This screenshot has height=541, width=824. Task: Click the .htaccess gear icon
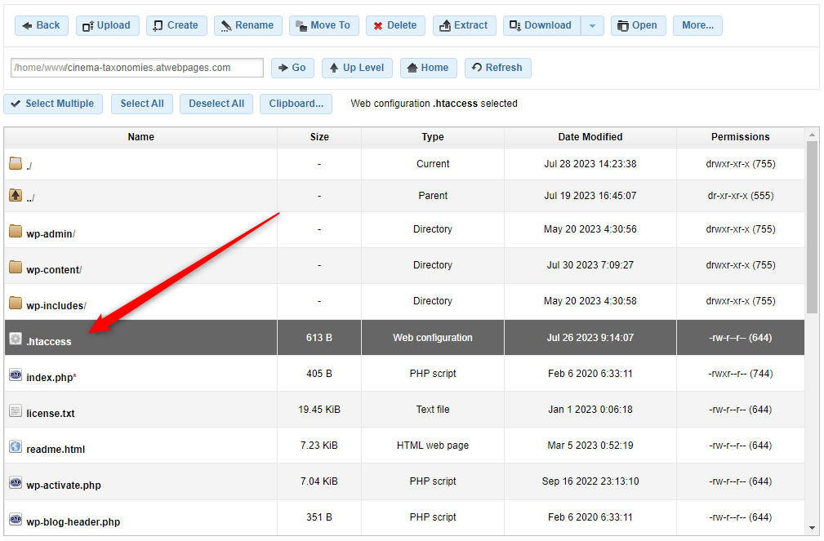point(16,337)
